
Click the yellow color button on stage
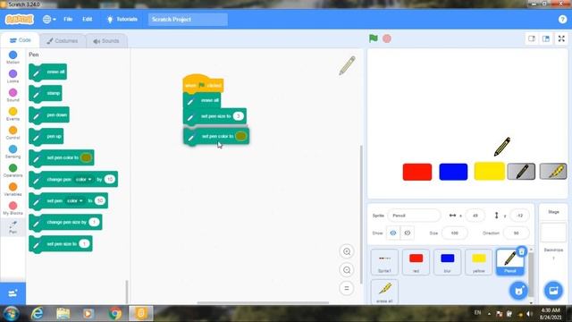pyautogui.click(x=489, y=172)
